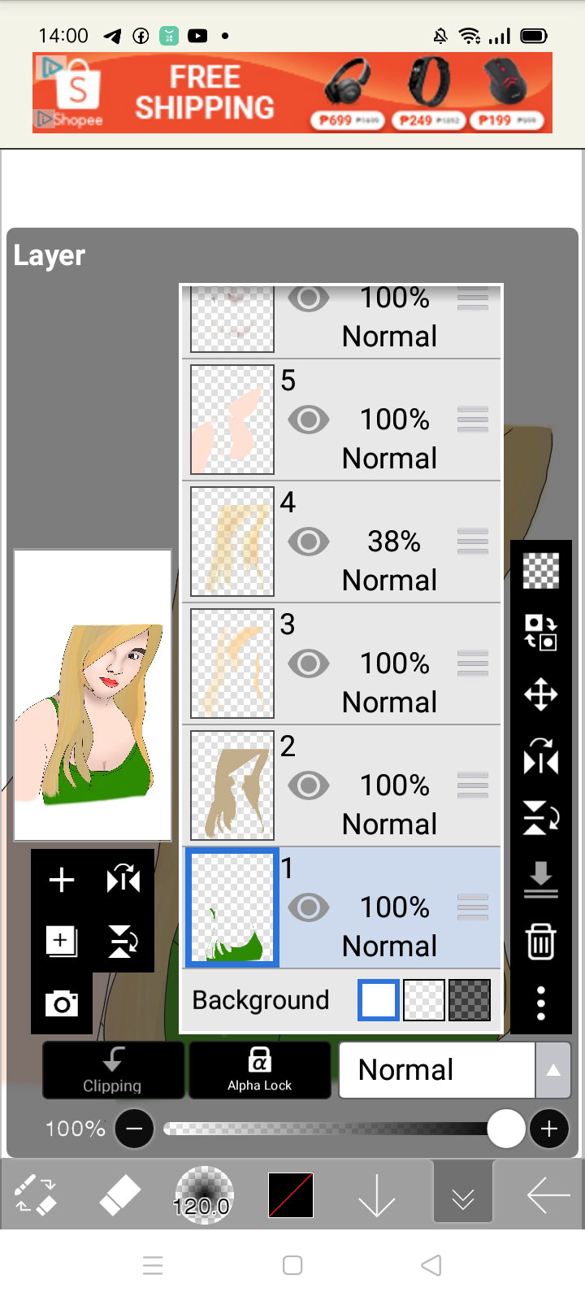Viewport: 585px width, 1301px height.
Task: Enable Alpha Lock for the layer
Action: coord(260,1070)
